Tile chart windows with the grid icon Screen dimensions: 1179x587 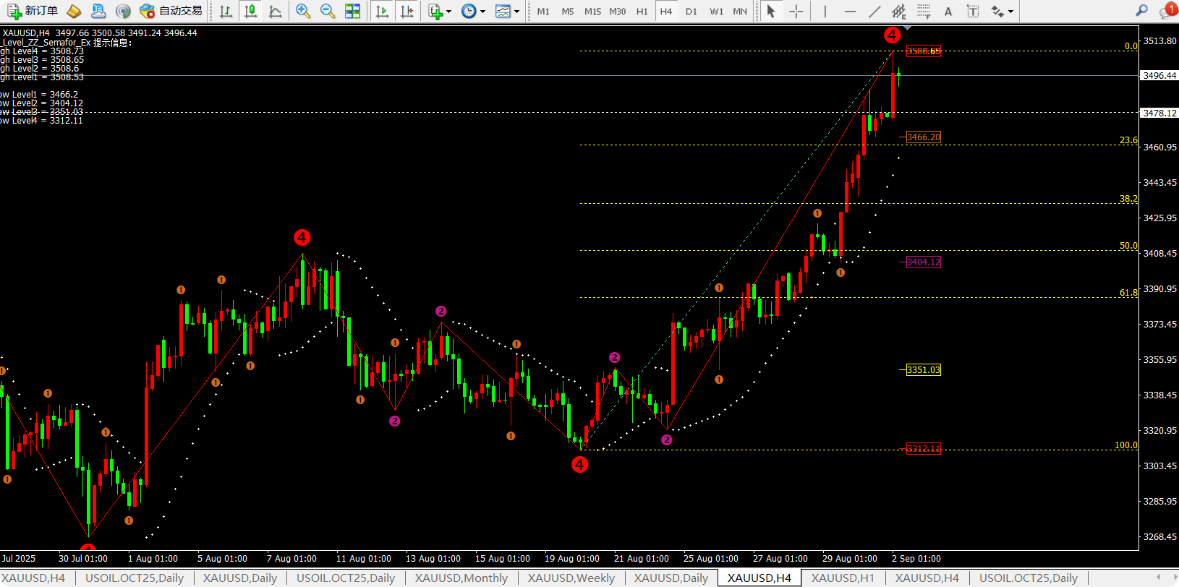[352, 11]
